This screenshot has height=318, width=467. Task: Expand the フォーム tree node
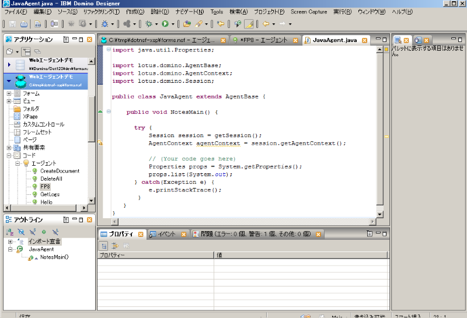pos(9,93)
